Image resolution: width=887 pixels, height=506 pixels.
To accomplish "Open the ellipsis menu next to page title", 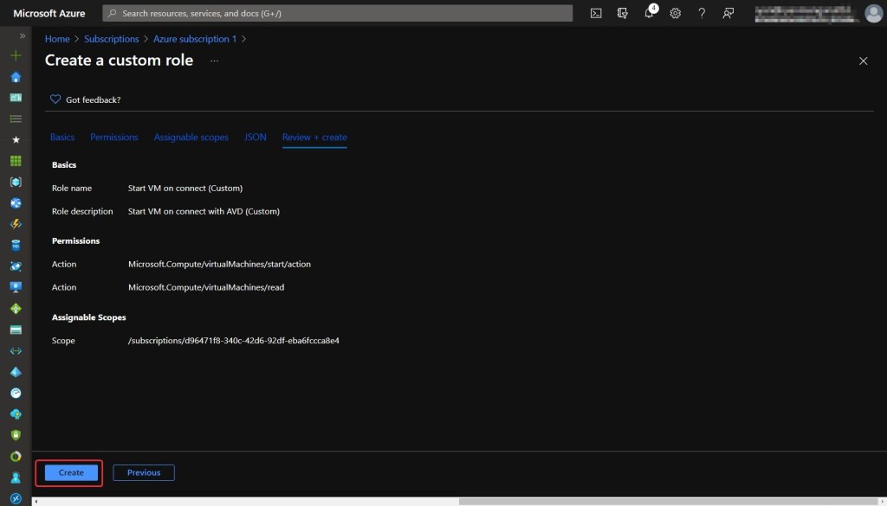I will [x=215, y=61].
